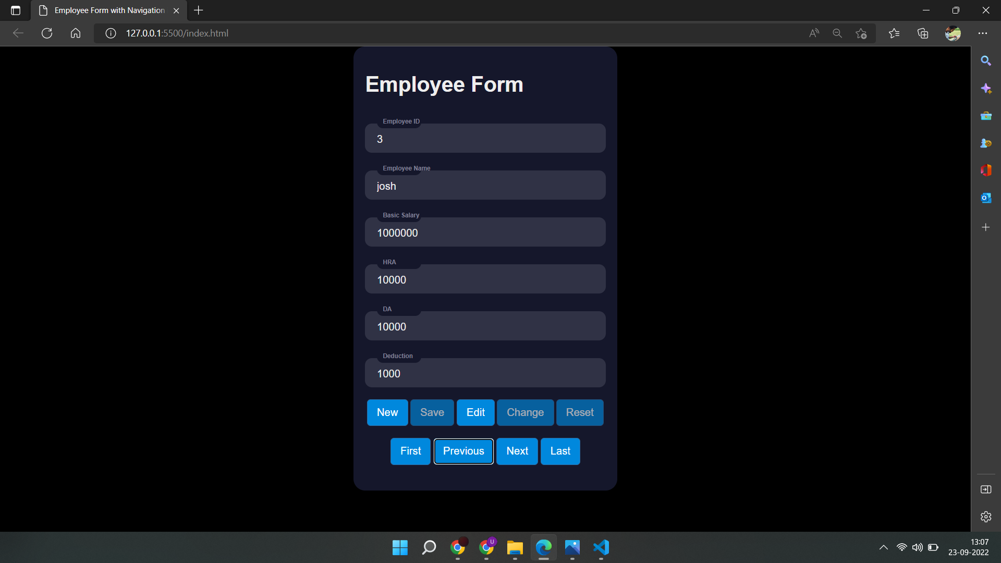
Task: Navigate to the Last employee record
Action: [x=560, y=451]
